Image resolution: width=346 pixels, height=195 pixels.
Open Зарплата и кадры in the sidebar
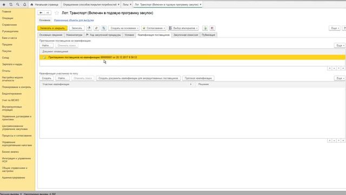12,64
